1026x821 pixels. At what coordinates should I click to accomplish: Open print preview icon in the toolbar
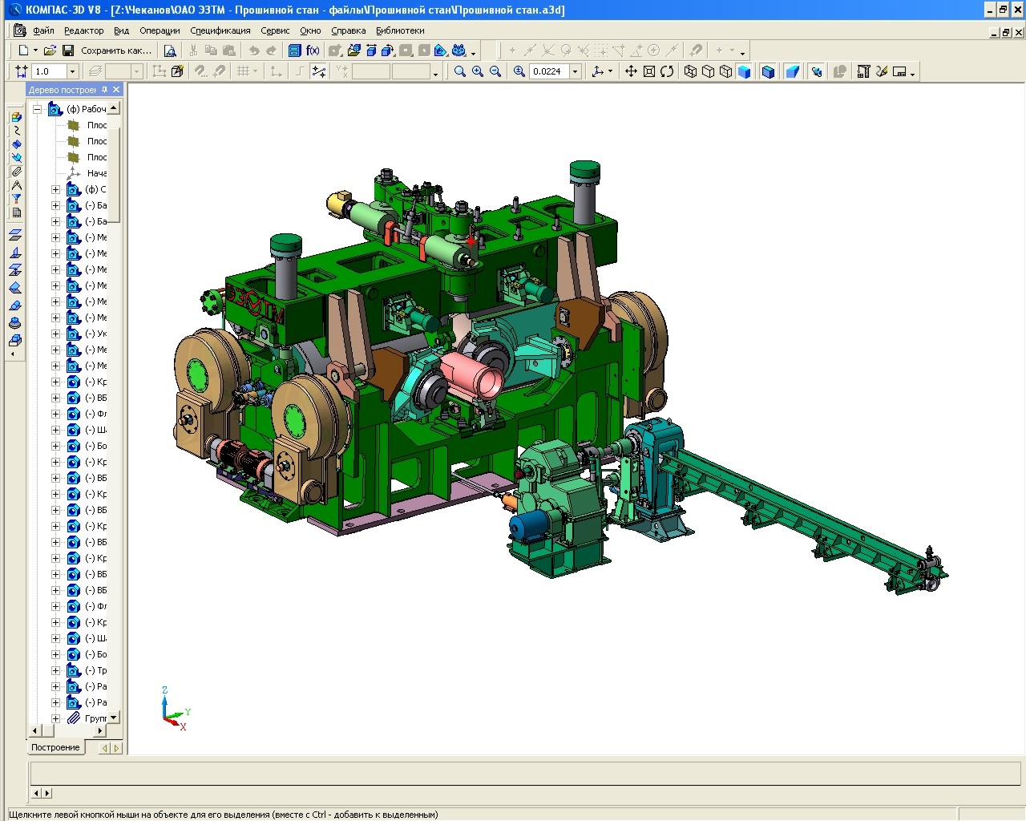pyautogui.click(x=170, y=51)
